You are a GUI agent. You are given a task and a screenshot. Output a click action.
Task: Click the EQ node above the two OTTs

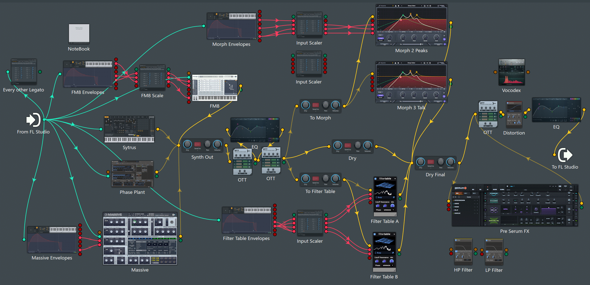[x=255, y=130]
